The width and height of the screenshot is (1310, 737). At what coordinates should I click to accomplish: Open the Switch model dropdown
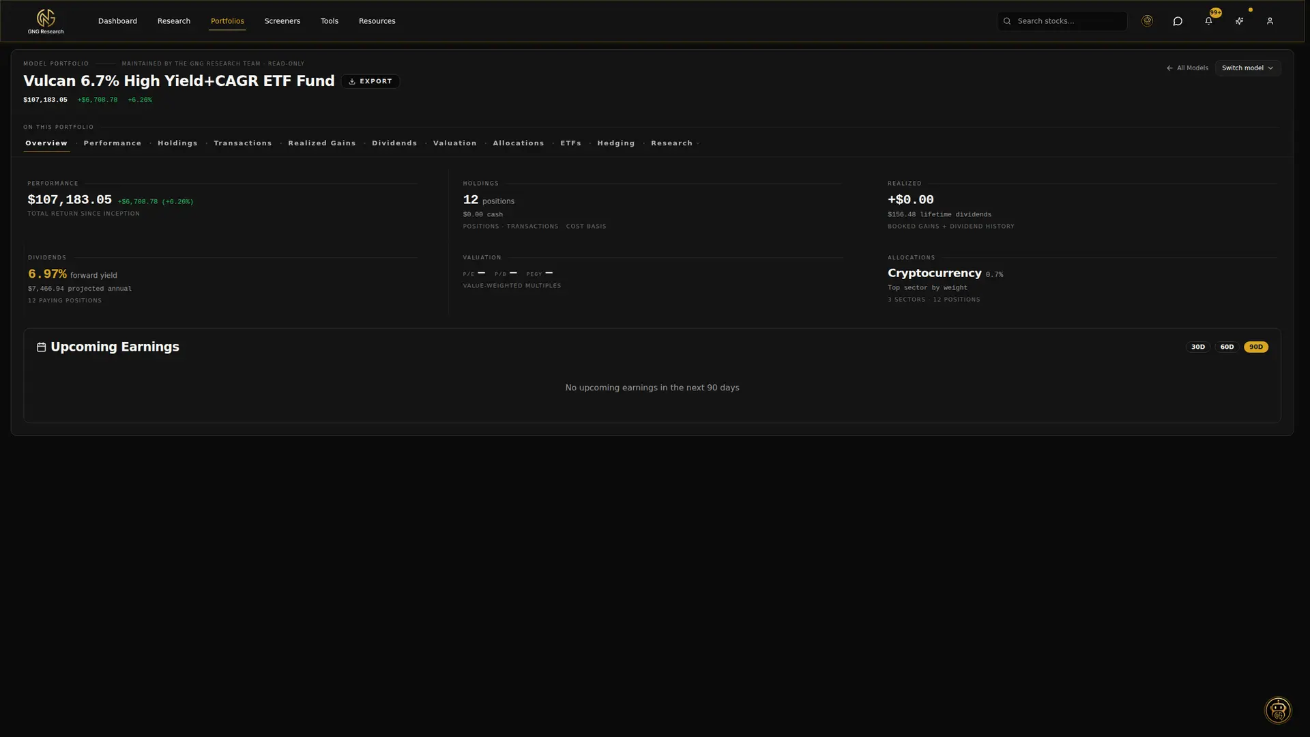click(x=1247, y=68)
